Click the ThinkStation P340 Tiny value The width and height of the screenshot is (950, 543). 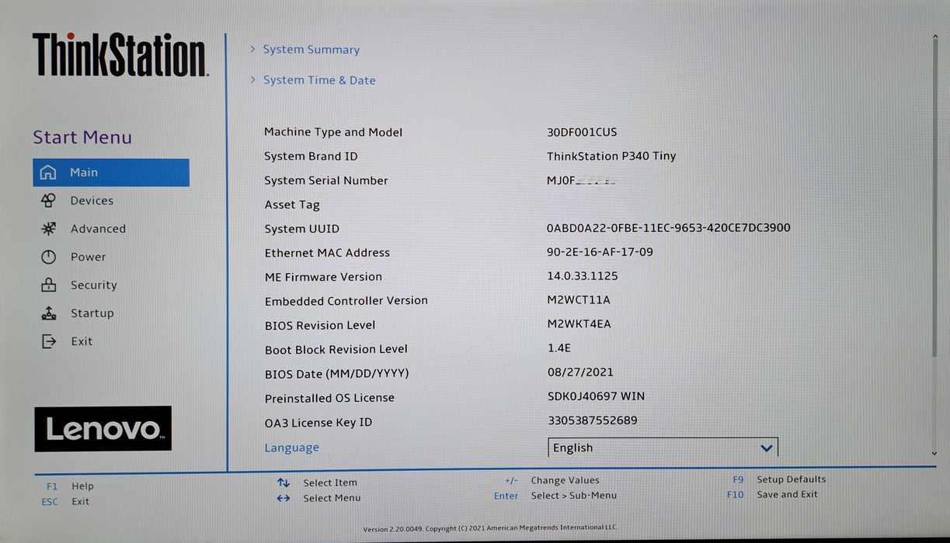pyautogui.click(x=611, y=156)
